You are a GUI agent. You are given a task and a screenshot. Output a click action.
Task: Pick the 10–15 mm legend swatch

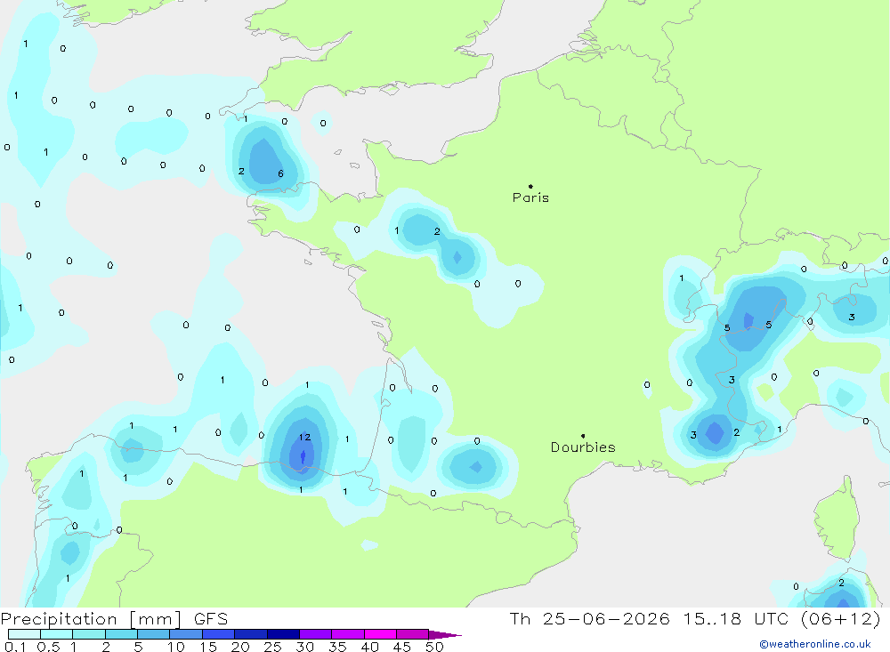[x=186, y=634]
